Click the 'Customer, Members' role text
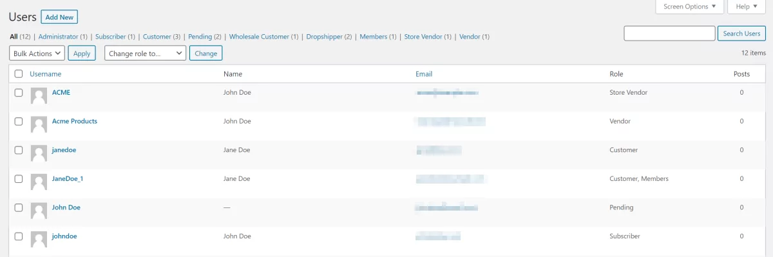Screen dimensions: 773x257 click(639, 178)
